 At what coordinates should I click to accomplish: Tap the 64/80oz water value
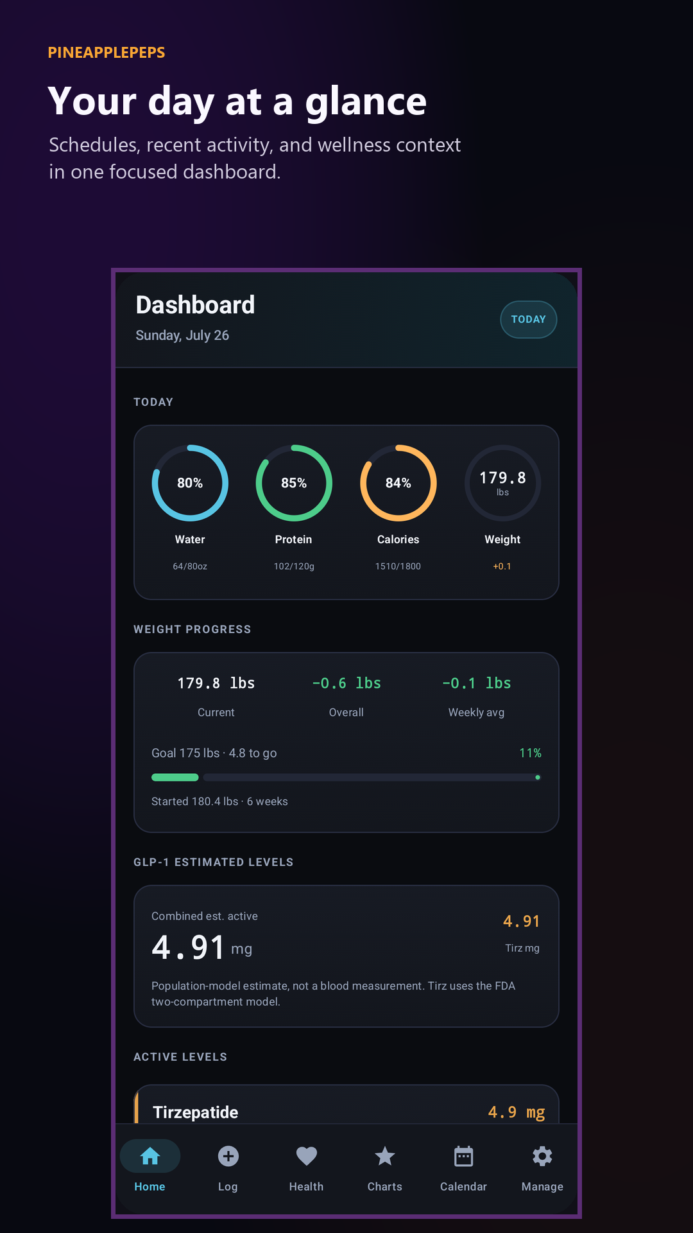[x=190, y=566]
